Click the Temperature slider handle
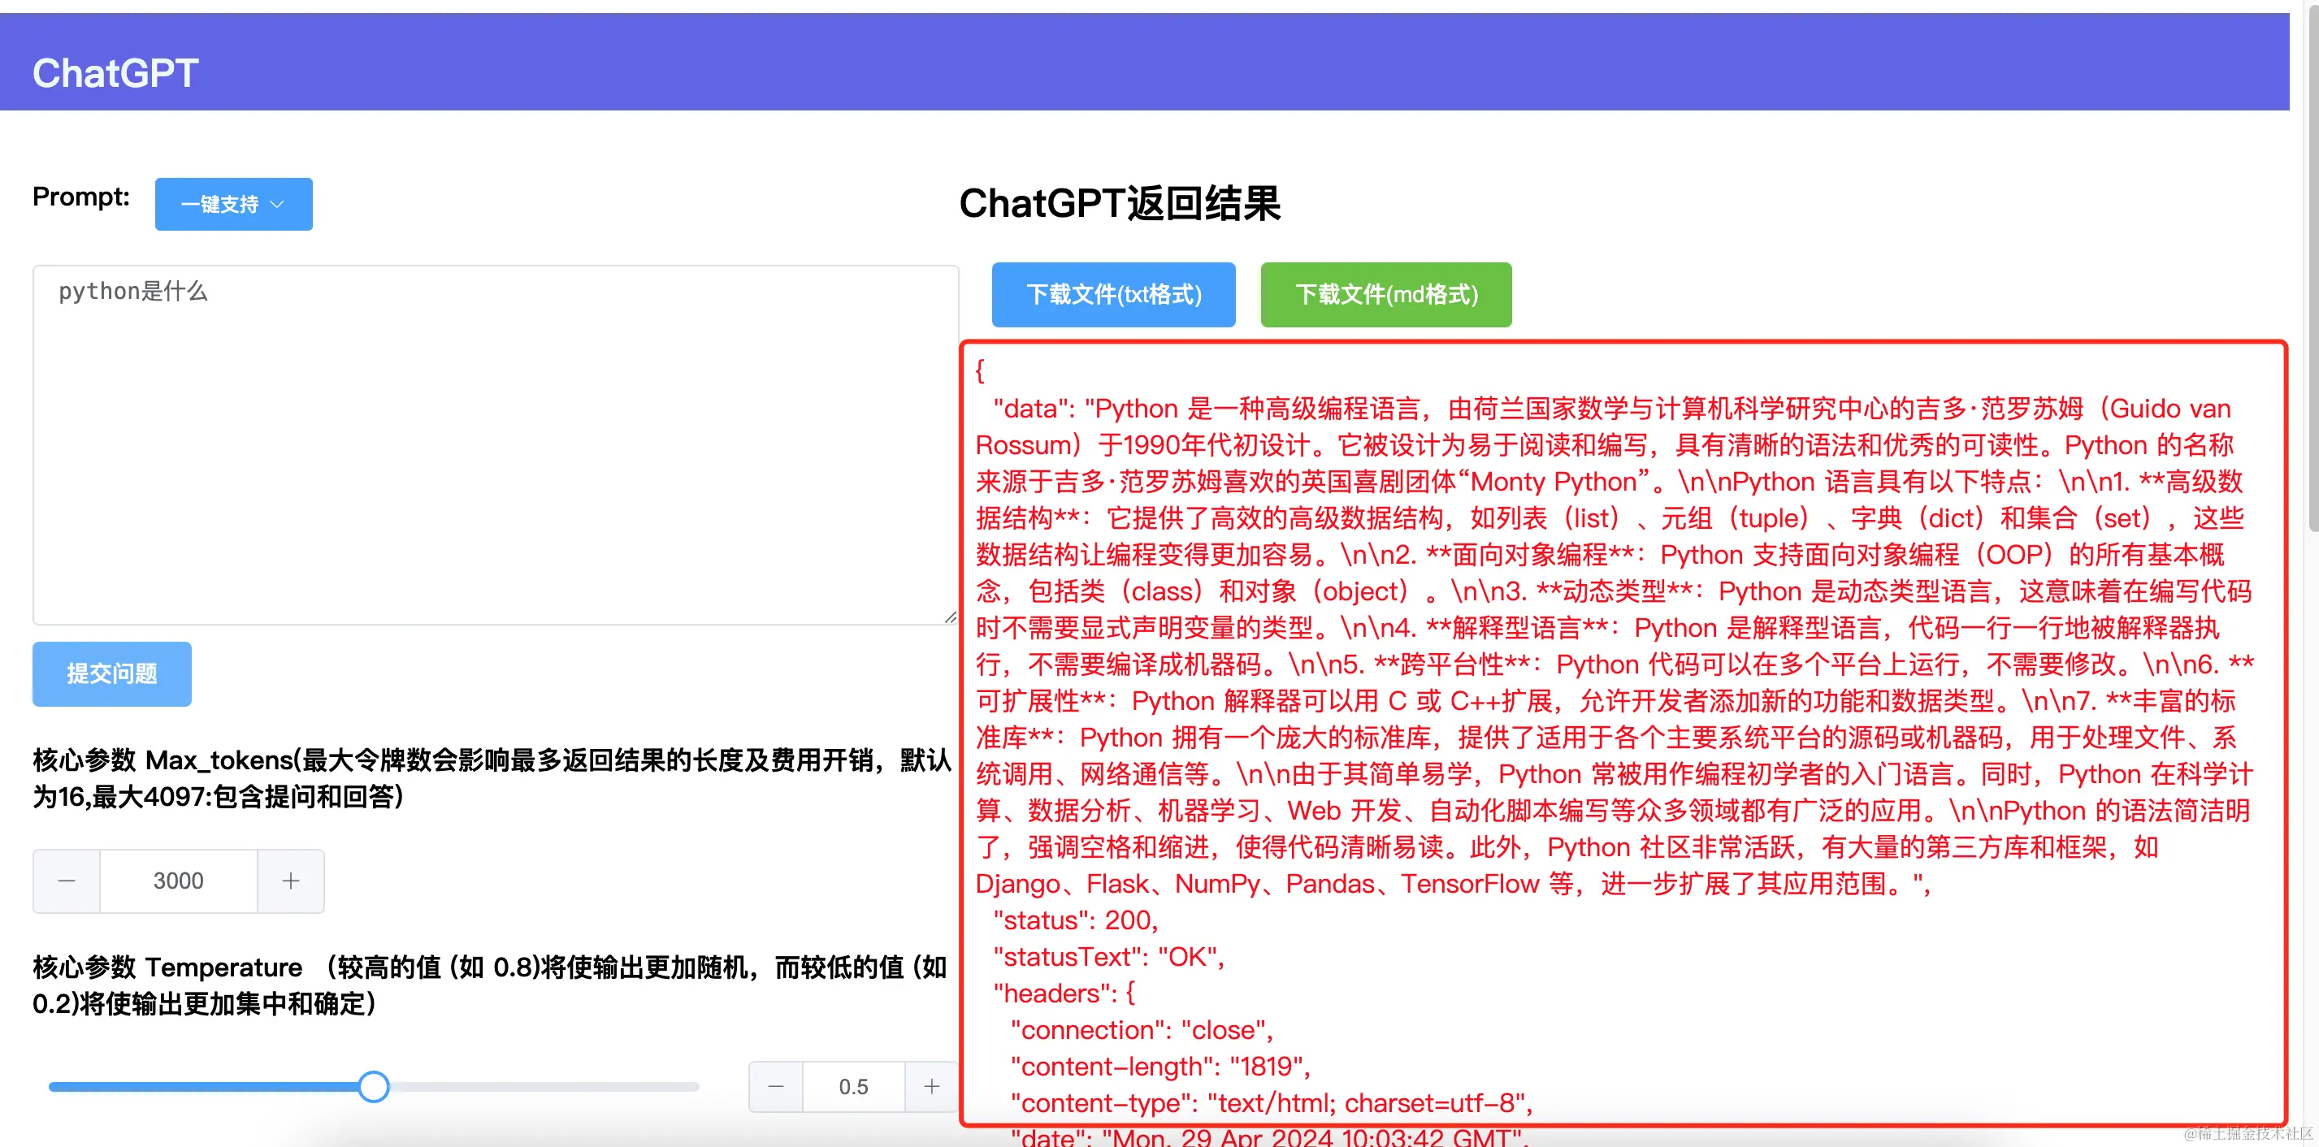The width and height of the screenshot is (2319, 1147). pyautogui.click(x=374, y=1087)
